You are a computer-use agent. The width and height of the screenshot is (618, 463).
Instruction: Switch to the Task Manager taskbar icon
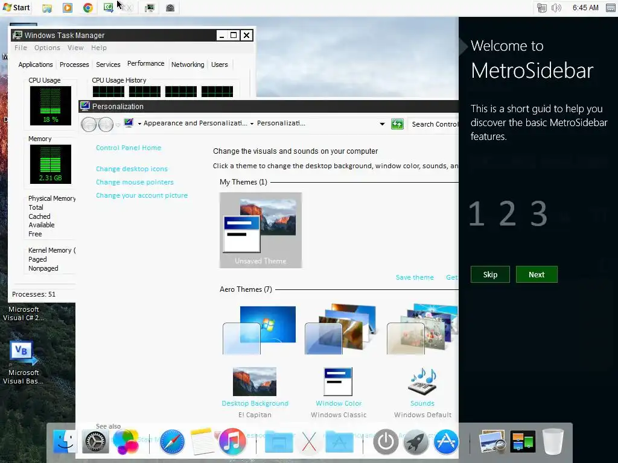(150, 8)
